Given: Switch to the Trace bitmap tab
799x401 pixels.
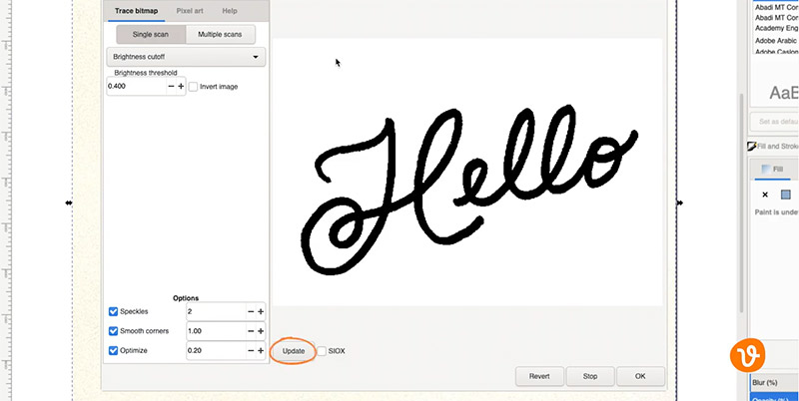Looking at the screenshot, I should [x=136, y=11].
